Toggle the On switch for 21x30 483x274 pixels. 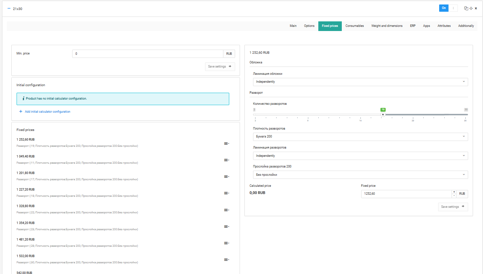click(448, 8)
